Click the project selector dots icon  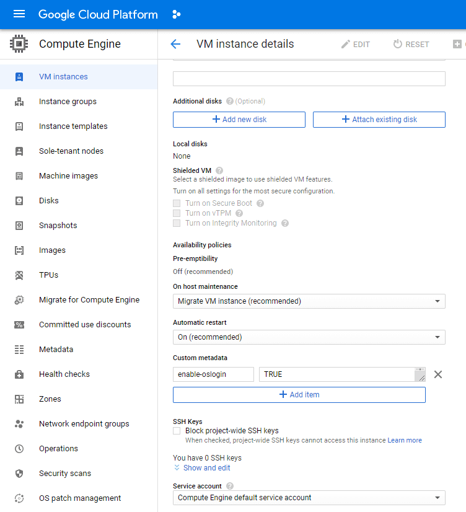pos(177,14)
